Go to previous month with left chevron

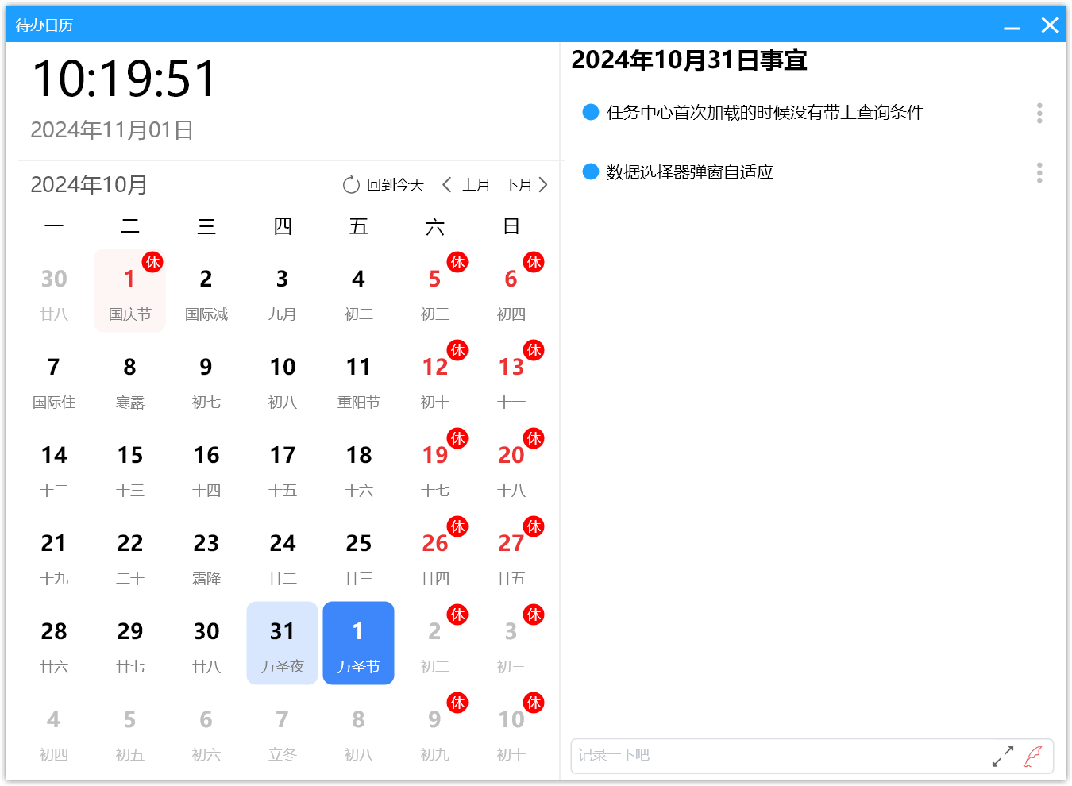click(447, 185)
